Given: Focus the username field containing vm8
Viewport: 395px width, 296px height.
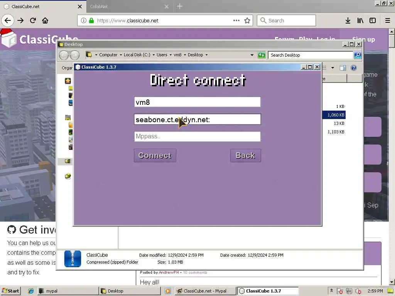Looking at the screenshot, I should click(x=197, y=102).
